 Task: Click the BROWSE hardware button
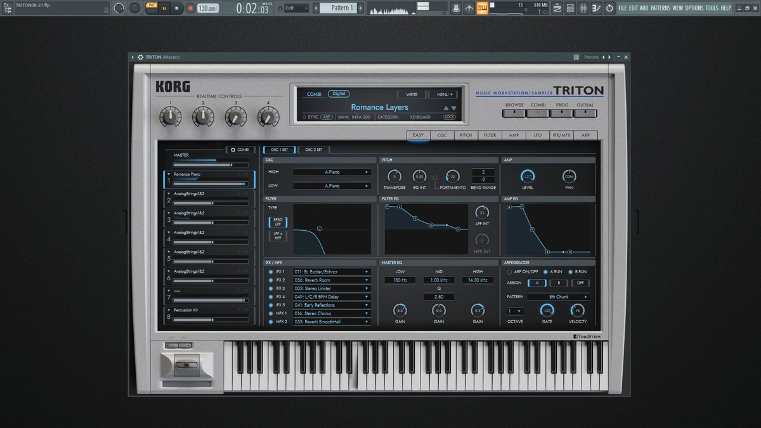click(x=514, y=113)
